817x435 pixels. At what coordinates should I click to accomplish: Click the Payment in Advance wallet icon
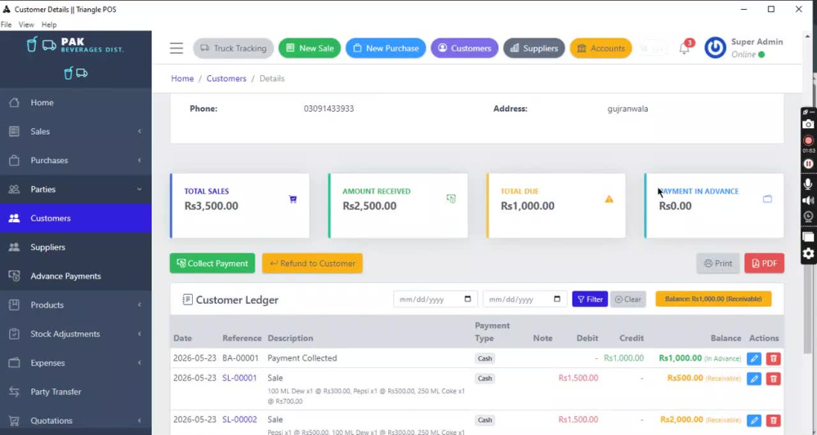coord(767,199)
